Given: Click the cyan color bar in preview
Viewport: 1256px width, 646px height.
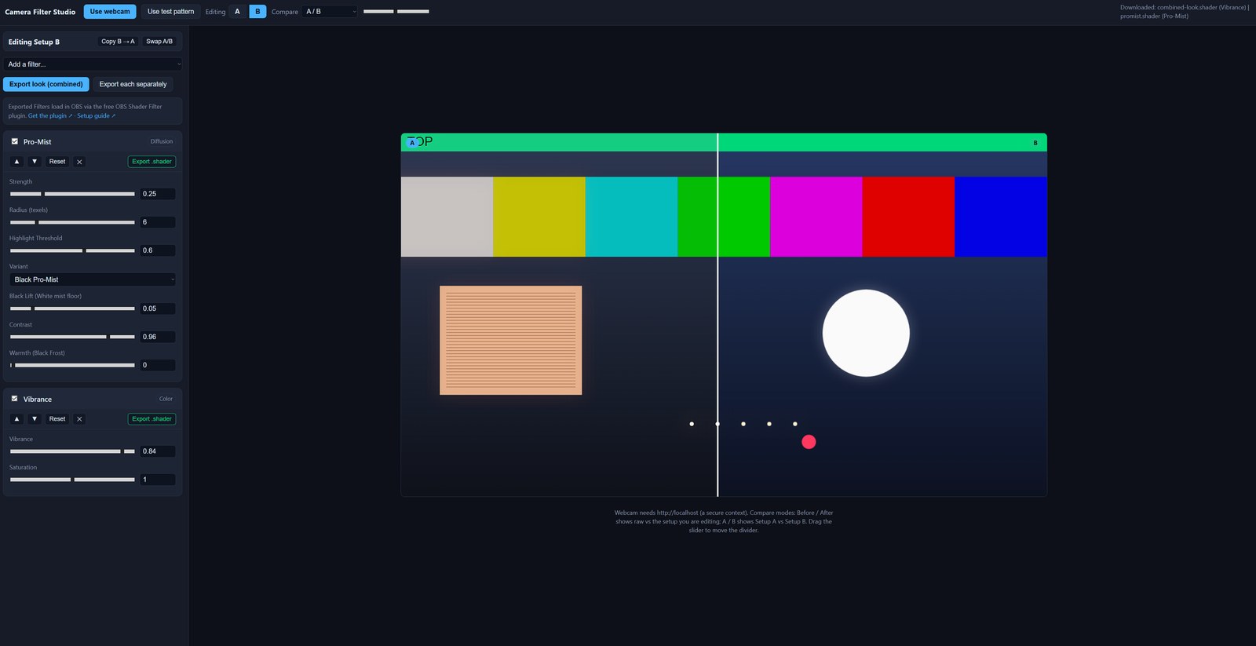Looking at the screenshot, I should (631, 217).
